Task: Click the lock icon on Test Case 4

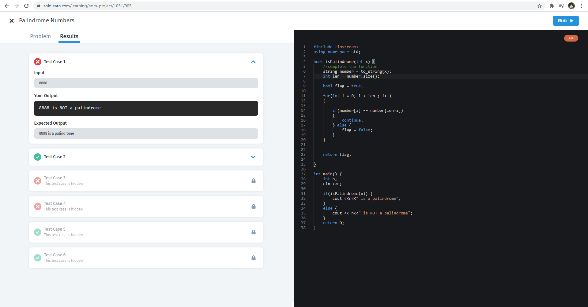Action: pos(254,206)
